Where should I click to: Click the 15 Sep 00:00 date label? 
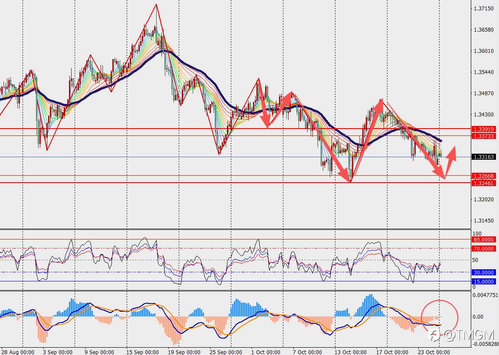point(142,352)
